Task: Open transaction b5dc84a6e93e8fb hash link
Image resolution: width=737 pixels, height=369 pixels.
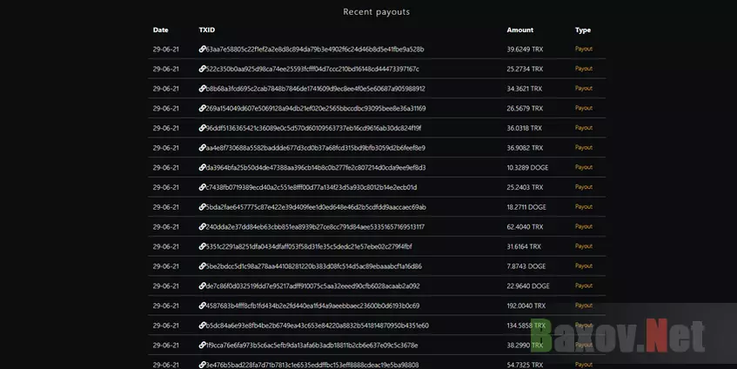Action: (x=318, y=325)
